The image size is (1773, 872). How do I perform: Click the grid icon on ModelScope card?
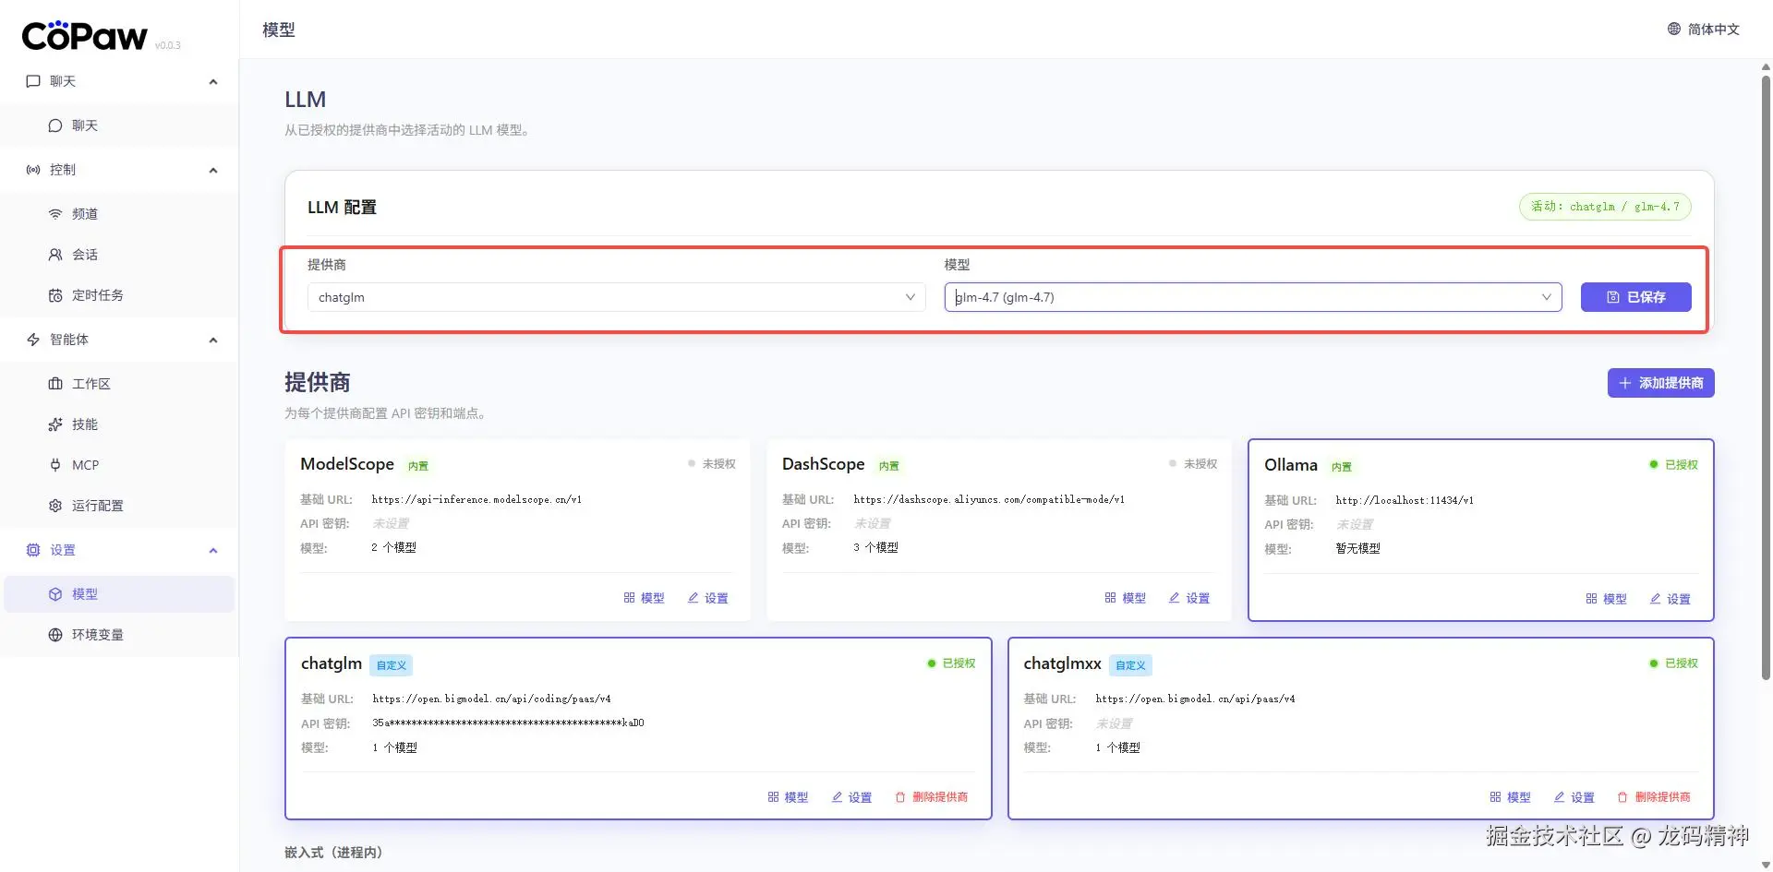coord(629,598)
